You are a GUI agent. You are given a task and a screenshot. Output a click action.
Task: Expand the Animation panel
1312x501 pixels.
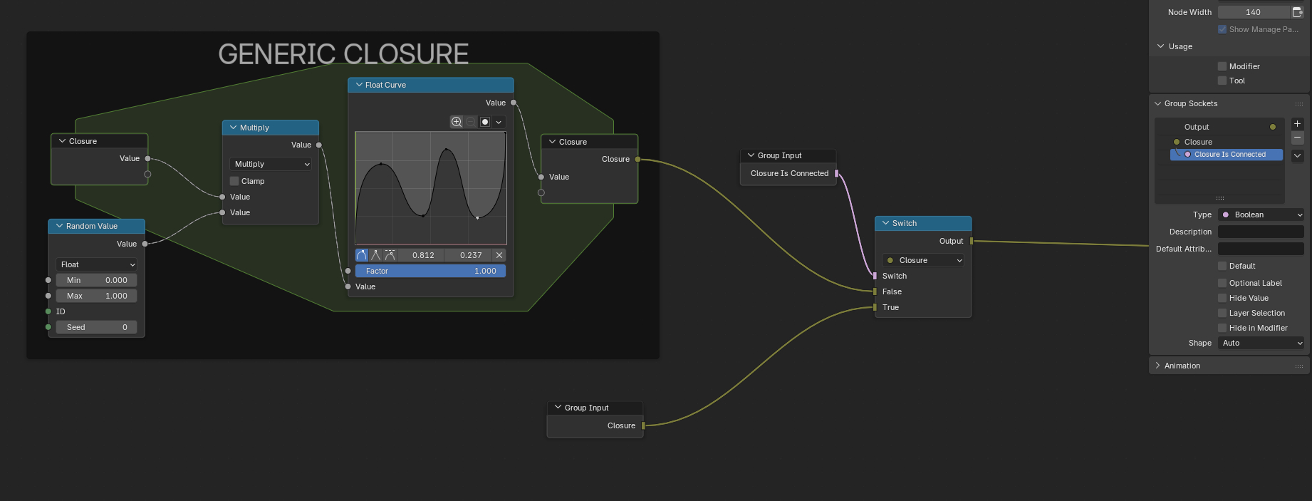[1158, 366]
